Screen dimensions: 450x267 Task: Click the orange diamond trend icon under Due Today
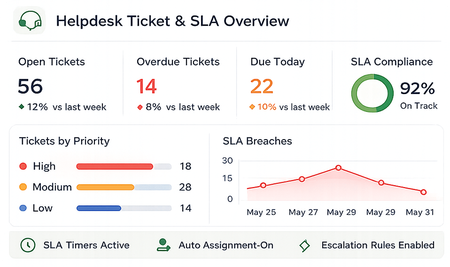[252, 107]
